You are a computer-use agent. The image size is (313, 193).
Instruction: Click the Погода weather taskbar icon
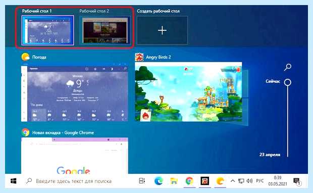click(220, 181)
